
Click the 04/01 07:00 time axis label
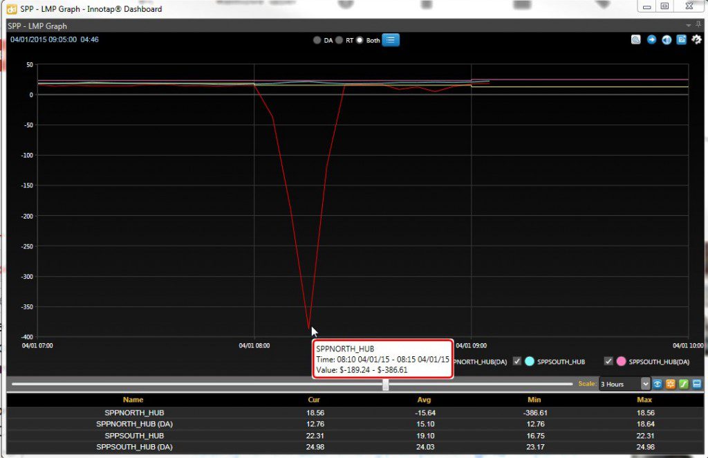point(37,345)
